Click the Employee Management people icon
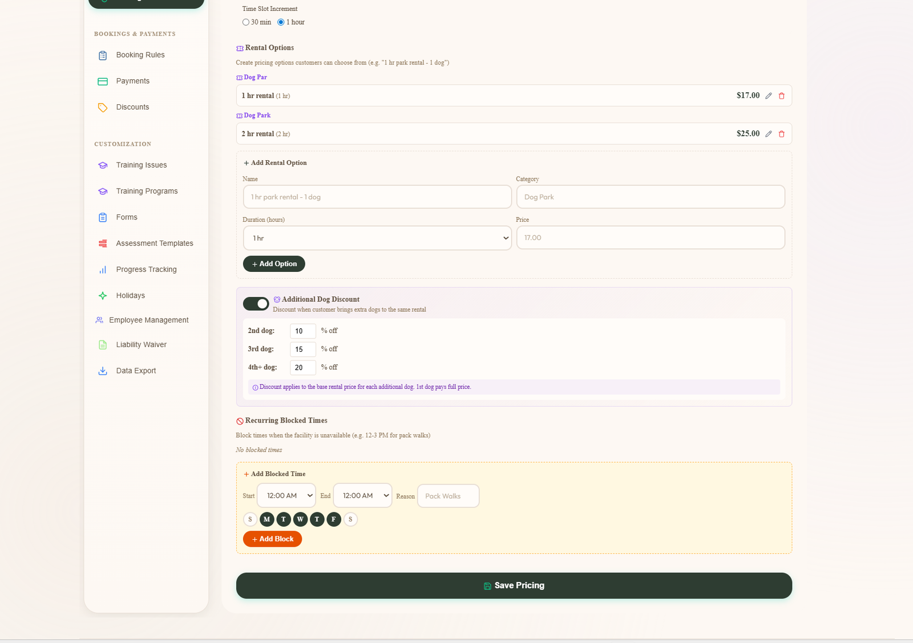913x643 pixels. coord(99,320)
